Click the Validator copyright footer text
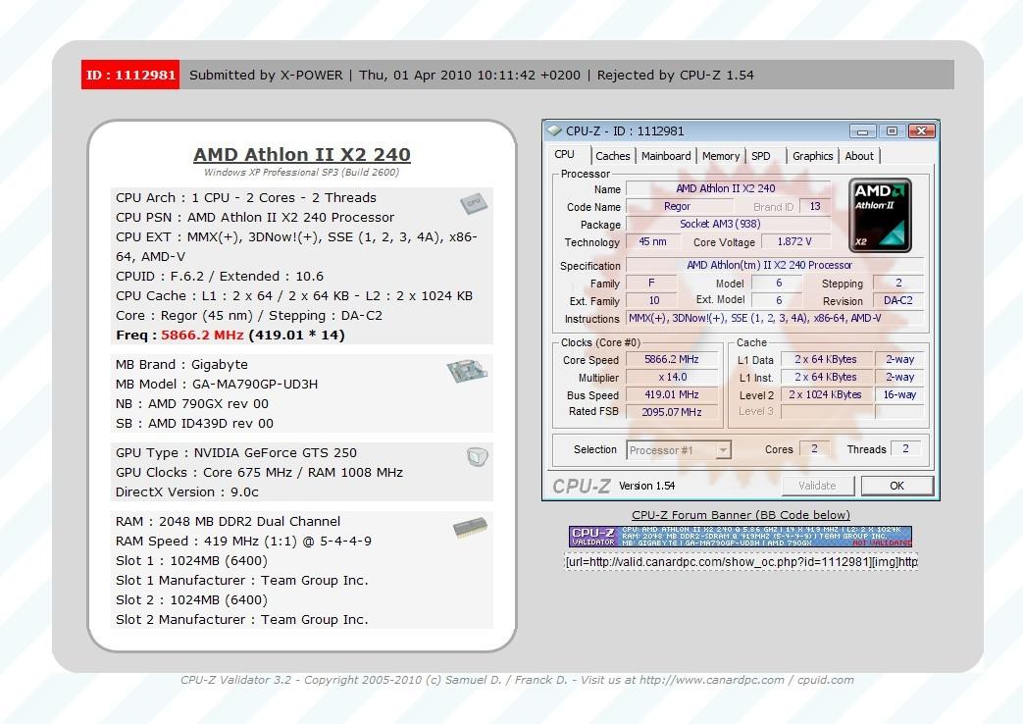This screenshot has height=724, width=1023. pos(517,680)
